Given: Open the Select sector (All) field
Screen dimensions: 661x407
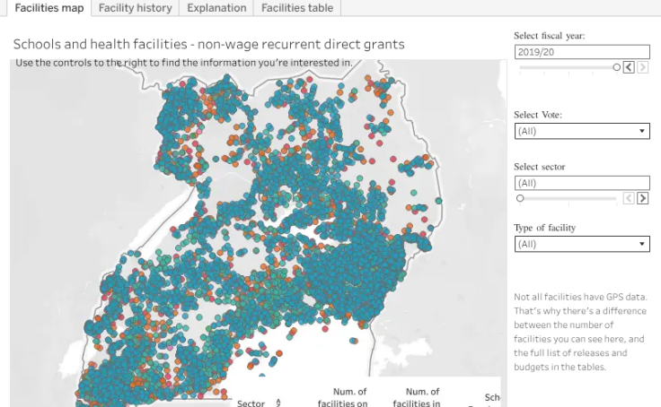Looking at the screenshot, I should (x=582, y=183).
